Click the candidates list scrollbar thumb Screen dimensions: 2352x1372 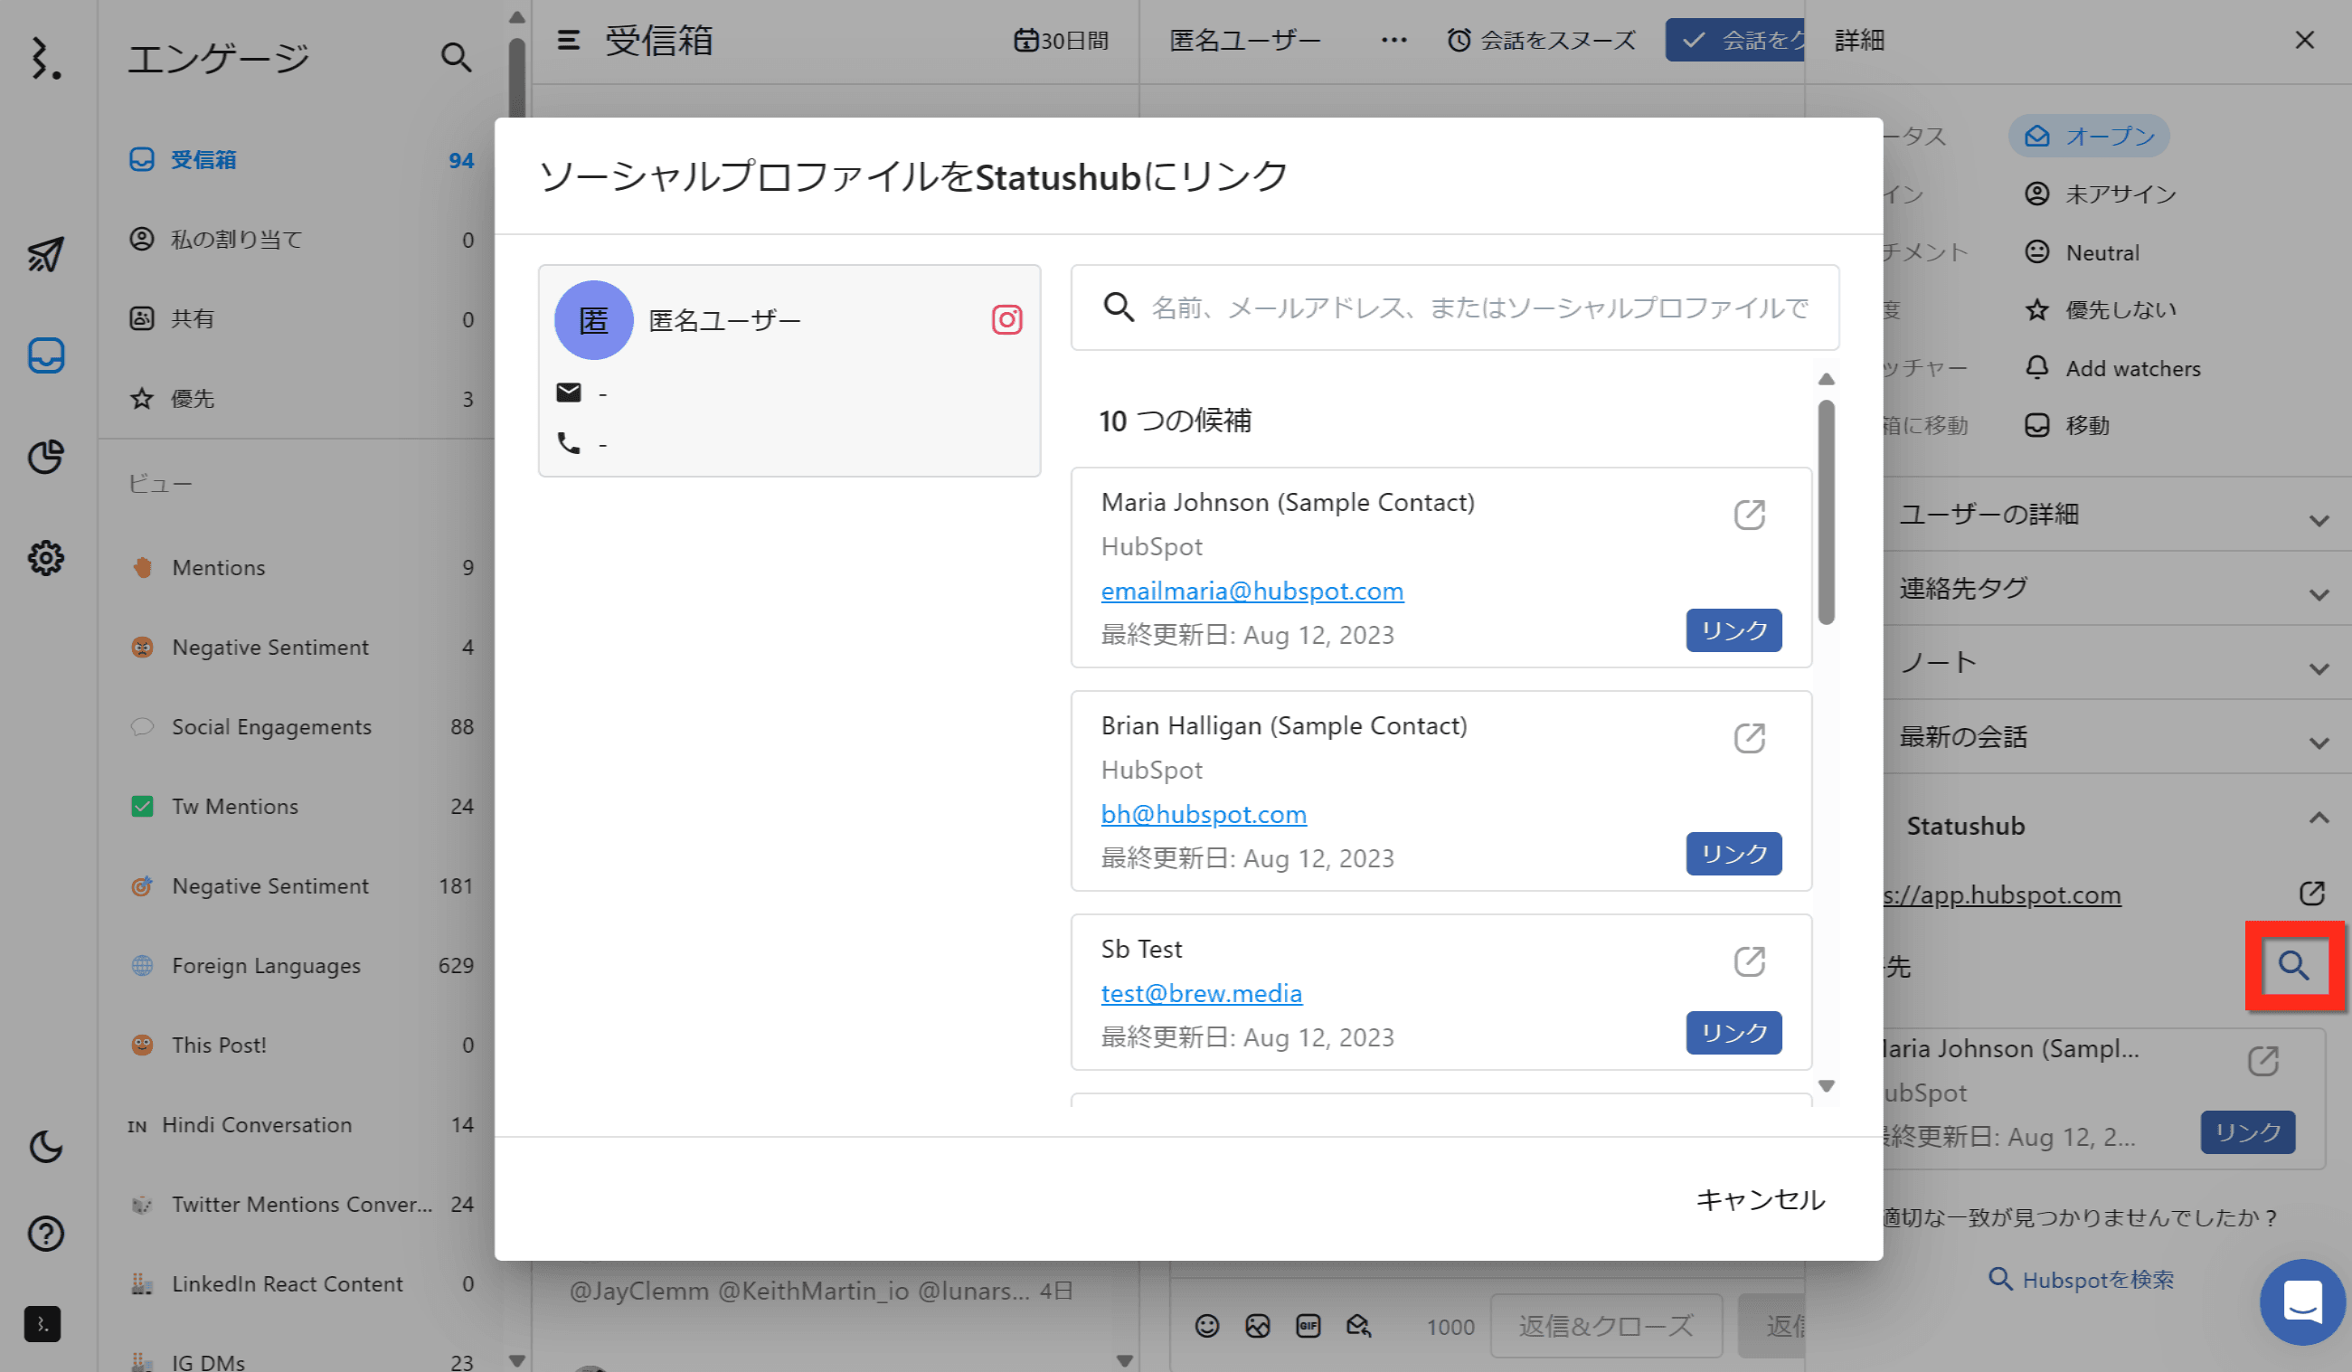point(1827,512)
